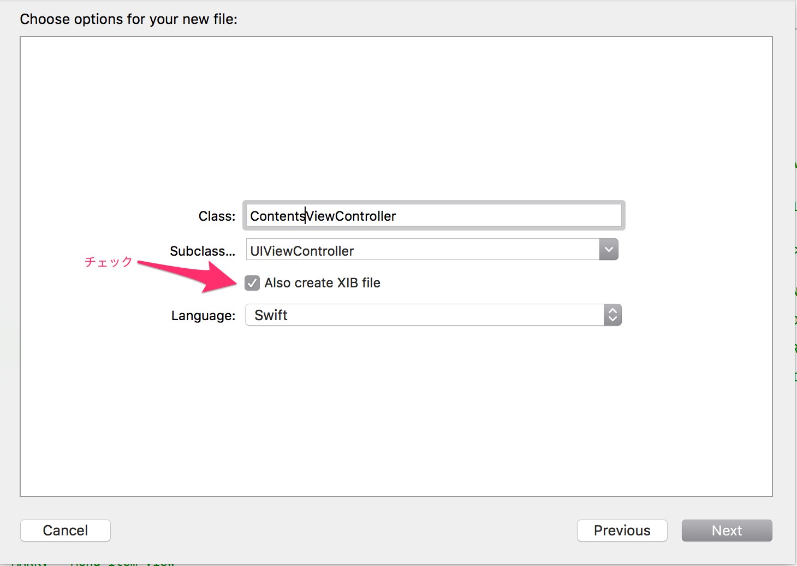The image size is (797, 566).
Task: Click the "Also create XIB file" label text
Action: tap(322, 283)
